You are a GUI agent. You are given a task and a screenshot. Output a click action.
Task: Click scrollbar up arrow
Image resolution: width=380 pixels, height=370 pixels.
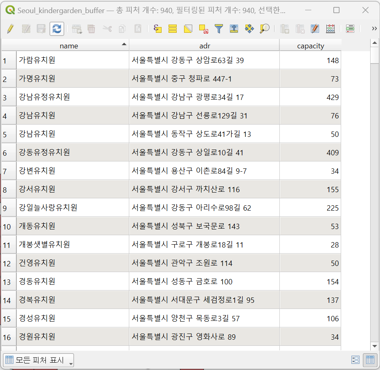[x=375, y=43]
